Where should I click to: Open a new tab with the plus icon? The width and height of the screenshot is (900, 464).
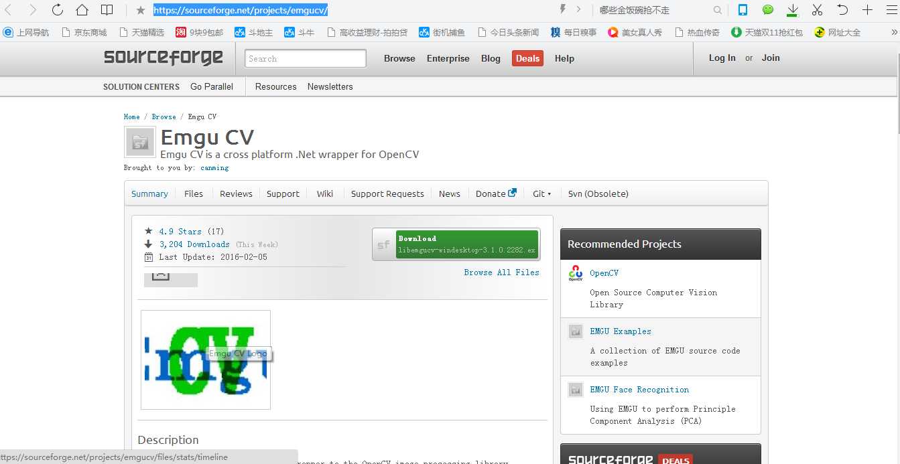pos(868,10)
